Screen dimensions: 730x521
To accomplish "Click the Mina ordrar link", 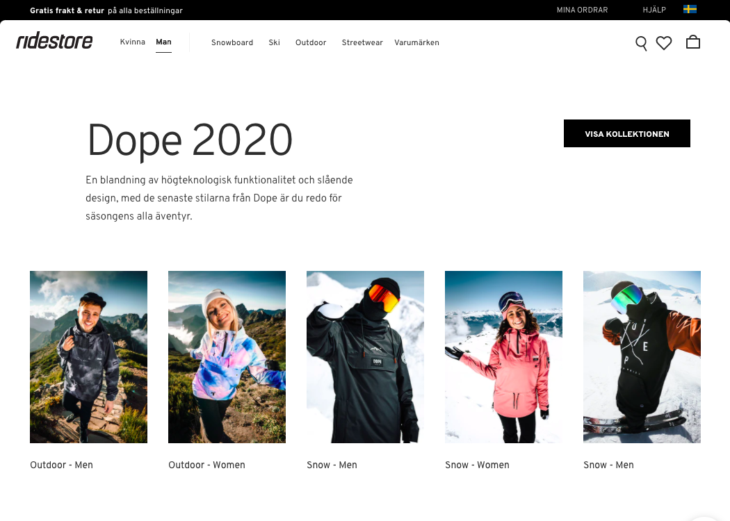I will tap(583, 10).
